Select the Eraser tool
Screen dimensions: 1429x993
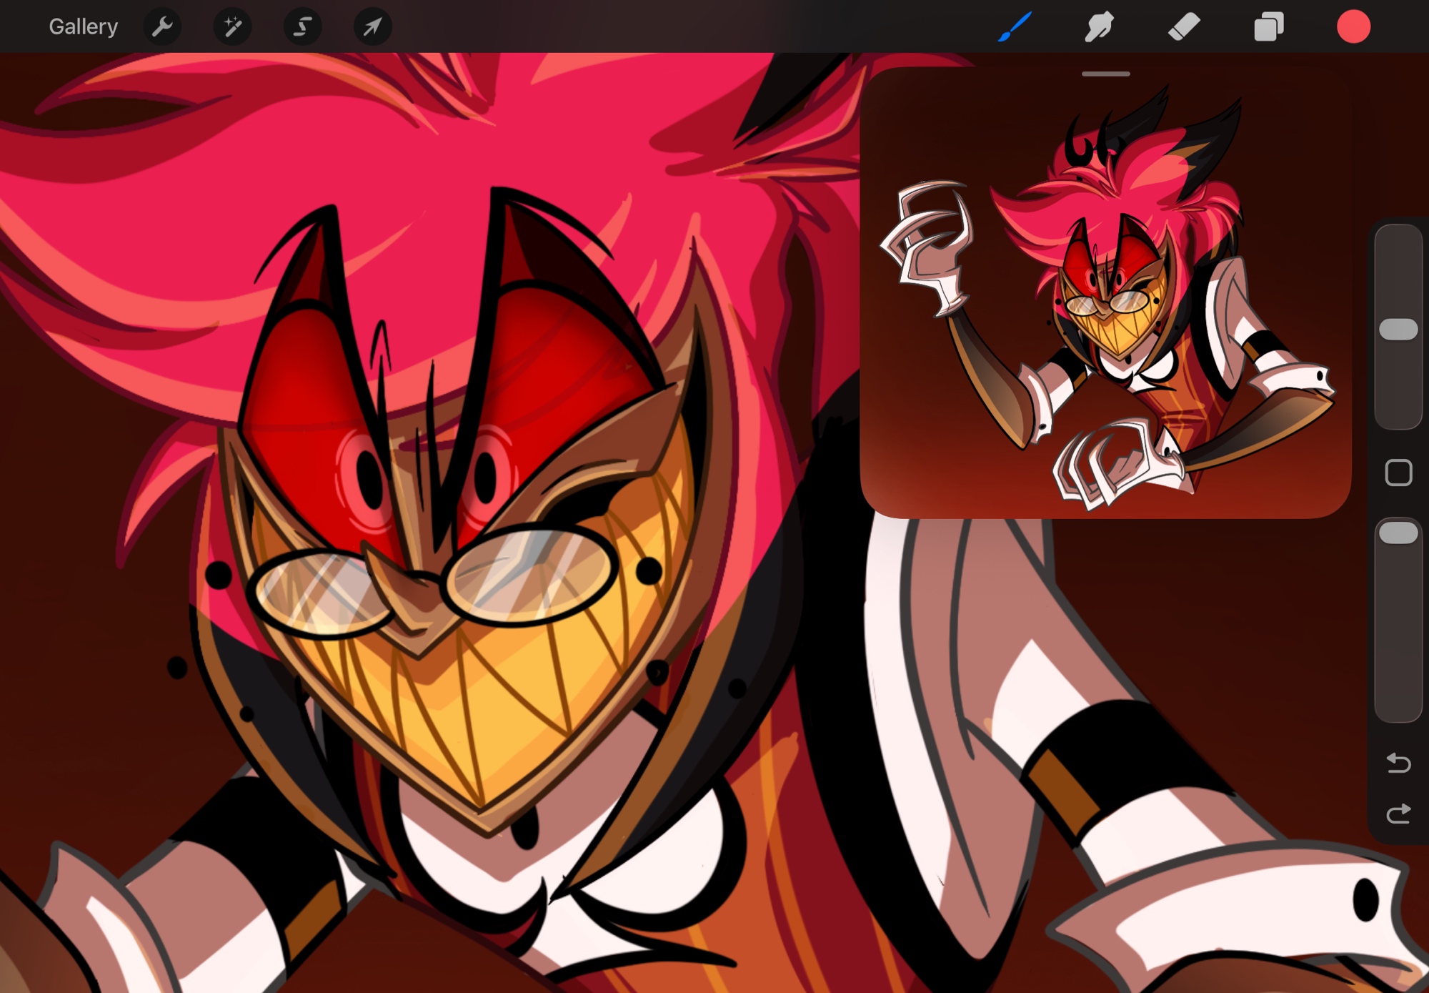click(x=1183, y=27)
